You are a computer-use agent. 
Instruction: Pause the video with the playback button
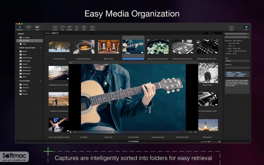pyautogui.click(x=70, y=132)
